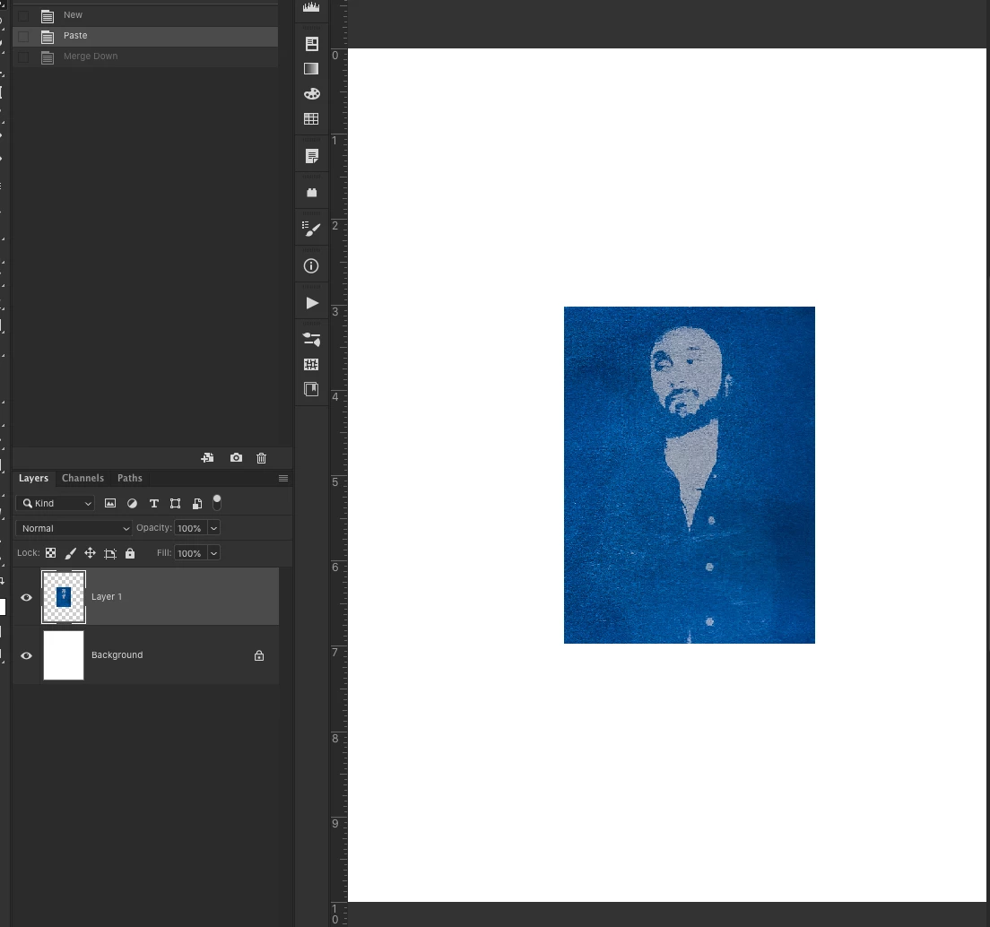Open the Swatches grid panel icon
The height and width of the screenshot is (927, 990).
tap(311, 118)
